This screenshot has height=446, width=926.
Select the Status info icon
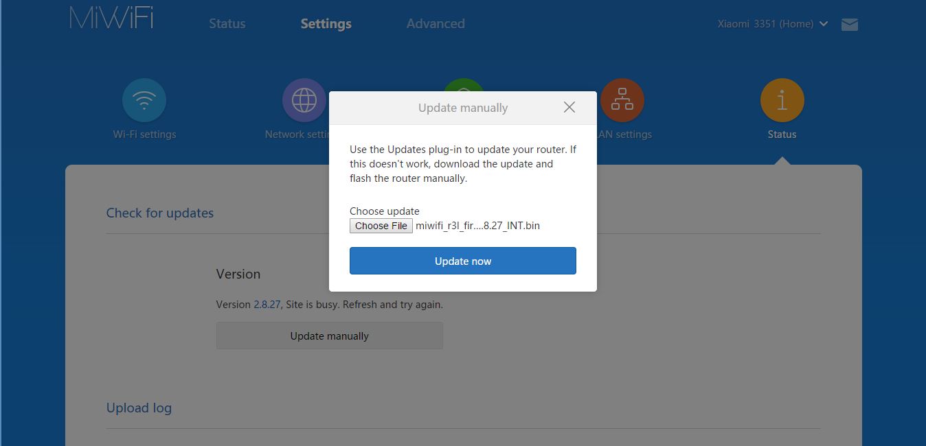[x=782, y=101]
